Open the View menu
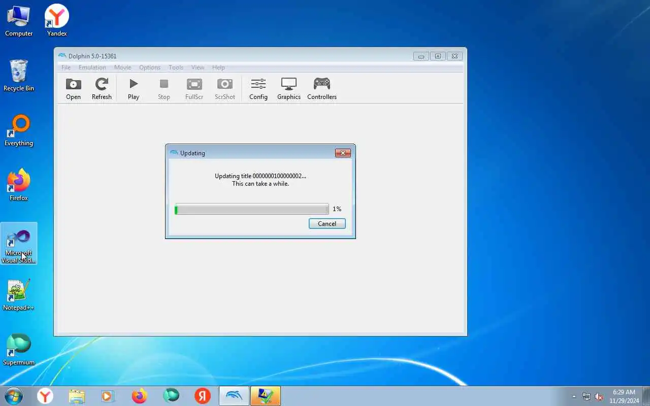Viewport: 650px width, 406px height. (198, 67)
